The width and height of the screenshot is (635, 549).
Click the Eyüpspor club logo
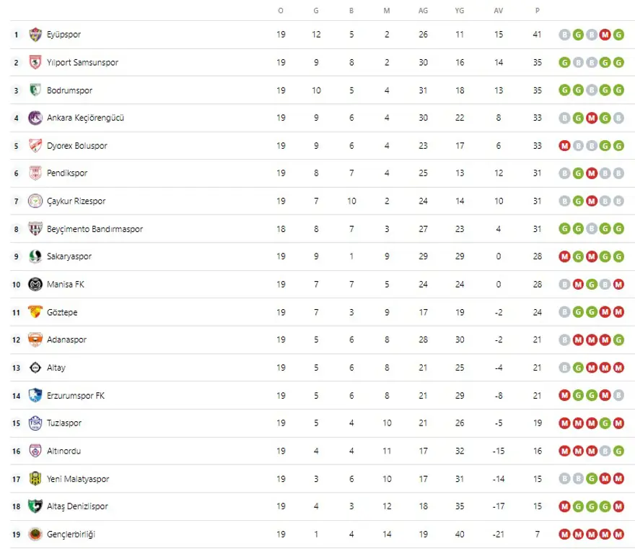point(35,35)
